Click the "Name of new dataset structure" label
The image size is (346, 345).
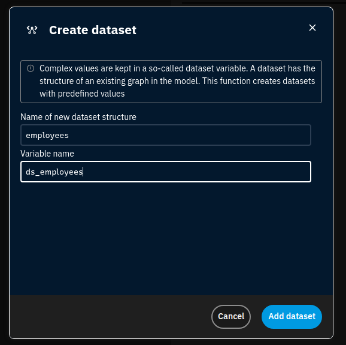(78, 117)
